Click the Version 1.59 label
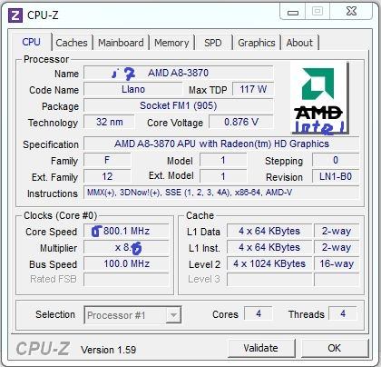This screenshot has width=381, height=367. pyautogui.click(x=108, y=350)
